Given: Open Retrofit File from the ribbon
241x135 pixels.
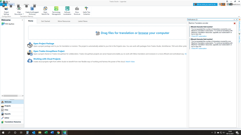Looking at the screenshot, I should pyautogui.click(x=45, y=11).
